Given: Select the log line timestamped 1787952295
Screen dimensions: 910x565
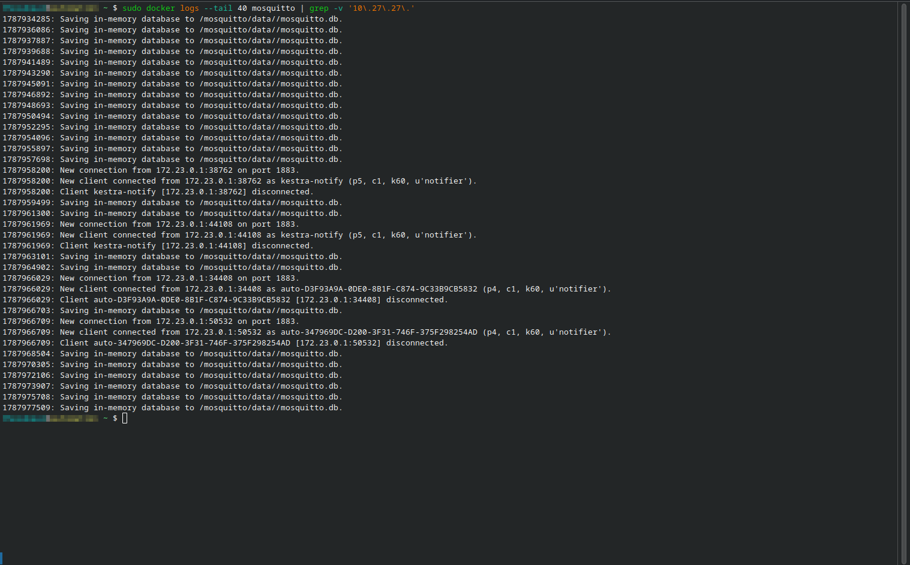Looking at the screenshot, I should pyautogui.click(x=173, y=127).
